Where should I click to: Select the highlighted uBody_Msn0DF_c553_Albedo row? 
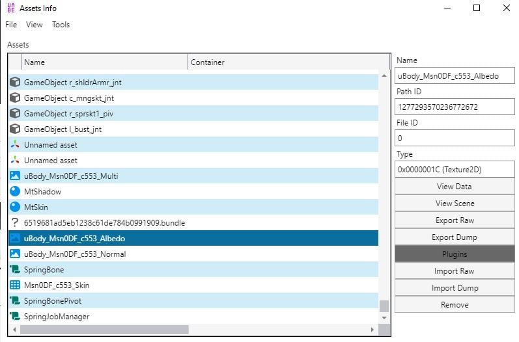tap(193, 238)
